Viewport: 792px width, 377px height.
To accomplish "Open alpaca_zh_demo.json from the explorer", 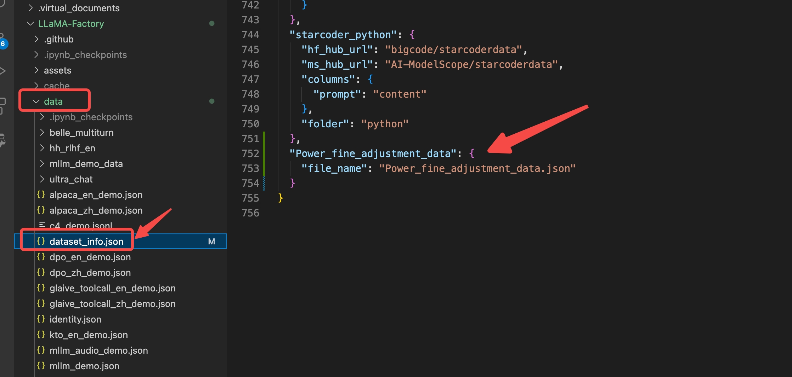I will pyautogui.click(x=96, y=210).
